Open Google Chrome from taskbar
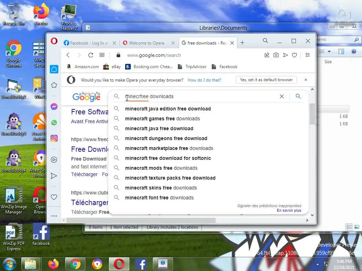Image resolution: width=362 pixels, height=271 pixels. pos(75,264)
